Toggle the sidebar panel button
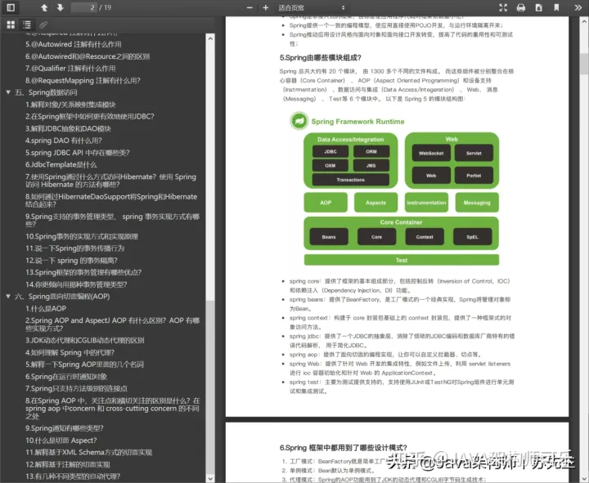589x483 pixels. [11, 7]
